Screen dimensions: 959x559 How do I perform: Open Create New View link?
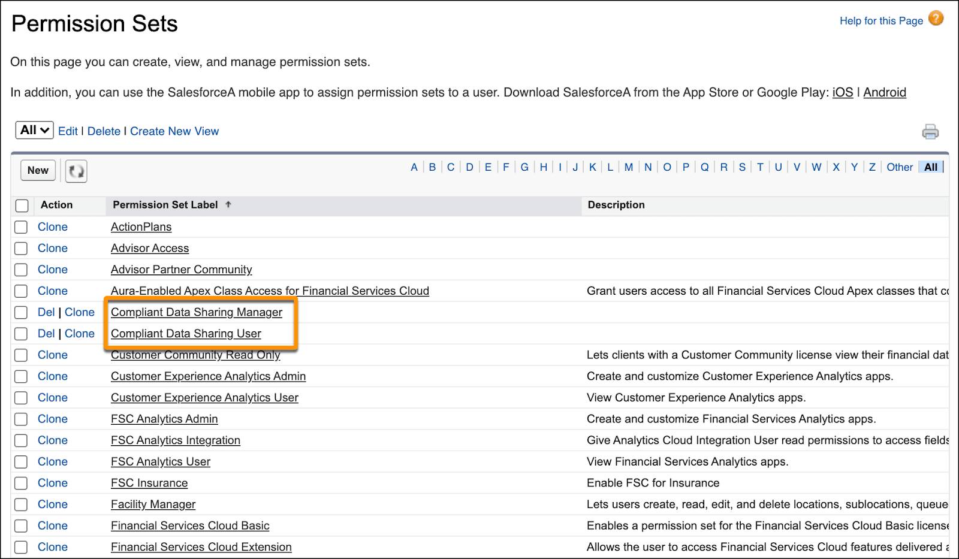coord(174,131)
